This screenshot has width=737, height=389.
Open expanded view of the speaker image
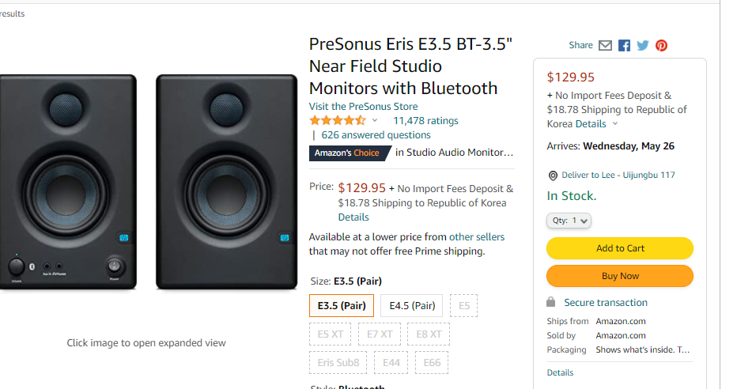146,183
